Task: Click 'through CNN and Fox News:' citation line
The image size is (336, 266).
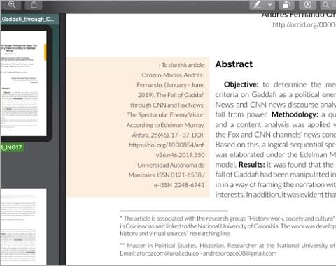Action: tap(167, 105)
